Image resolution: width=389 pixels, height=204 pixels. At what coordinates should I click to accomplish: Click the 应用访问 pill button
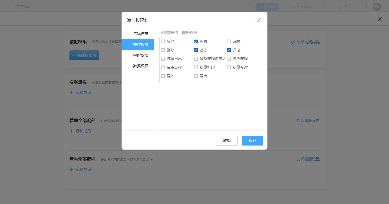coord(267,7)
